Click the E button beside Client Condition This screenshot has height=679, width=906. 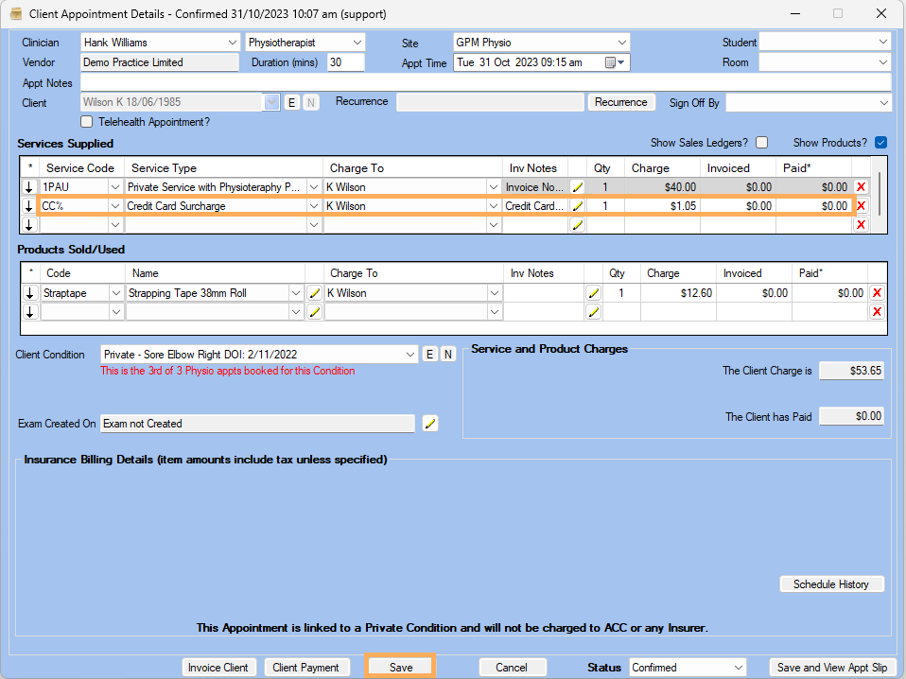(x=429, y=354)
